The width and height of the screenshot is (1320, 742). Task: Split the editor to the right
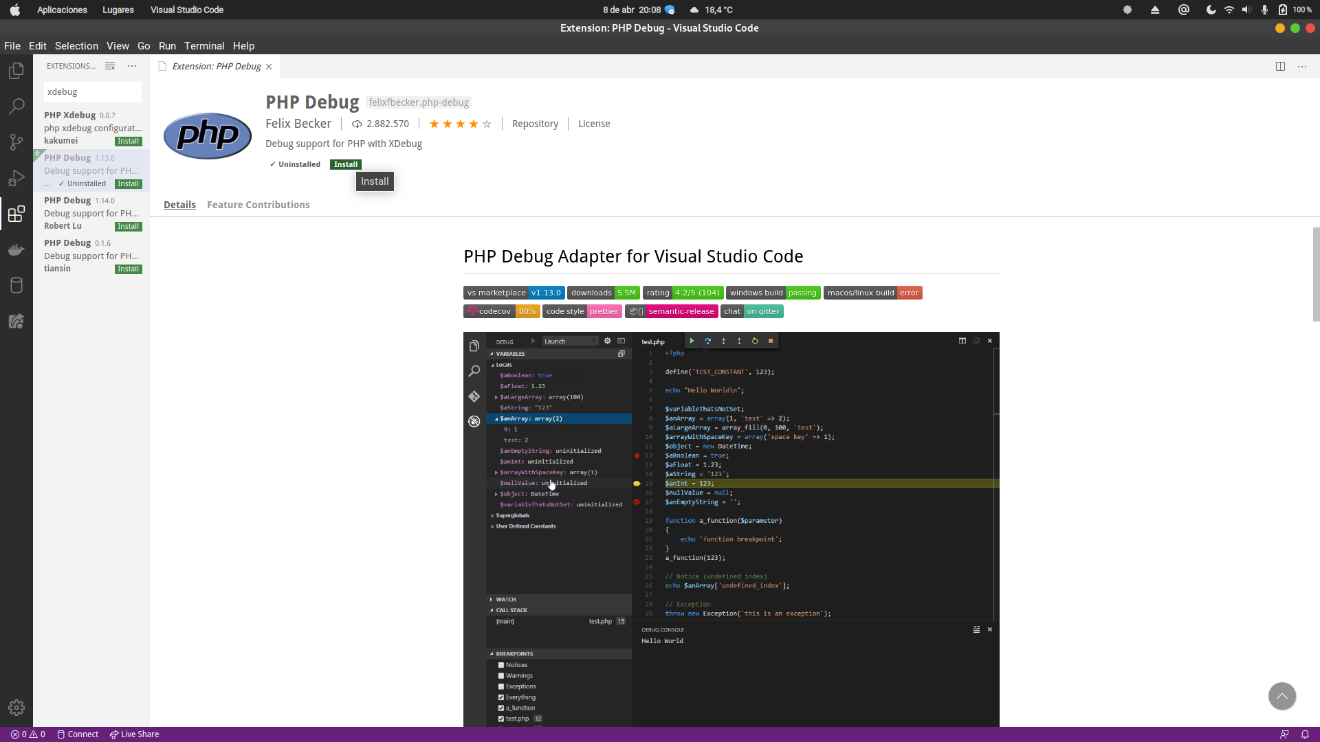pos(1280,67)
